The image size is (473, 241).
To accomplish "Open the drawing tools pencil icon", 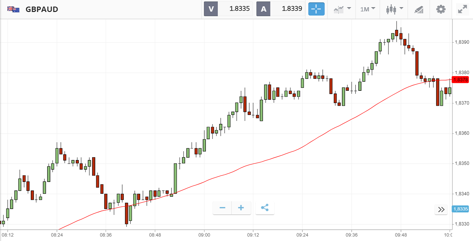I will (419, 9).
